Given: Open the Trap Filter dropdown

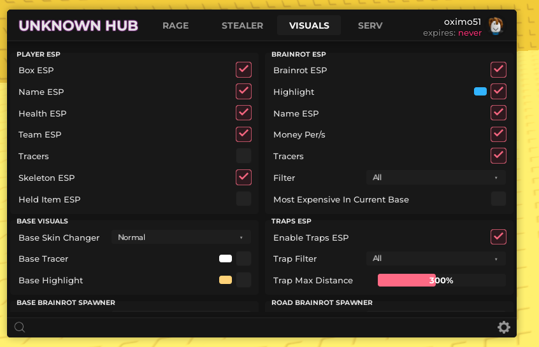Looking at the screenshot, I should click(436, 258).
